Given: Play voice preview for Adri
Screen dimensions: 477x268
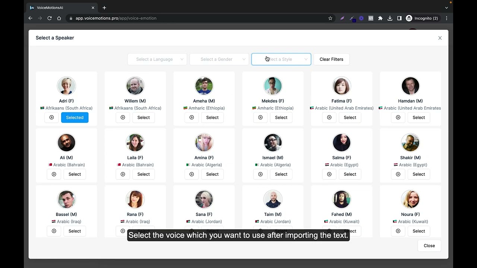Looking at the screenshot, I should 51,117.
